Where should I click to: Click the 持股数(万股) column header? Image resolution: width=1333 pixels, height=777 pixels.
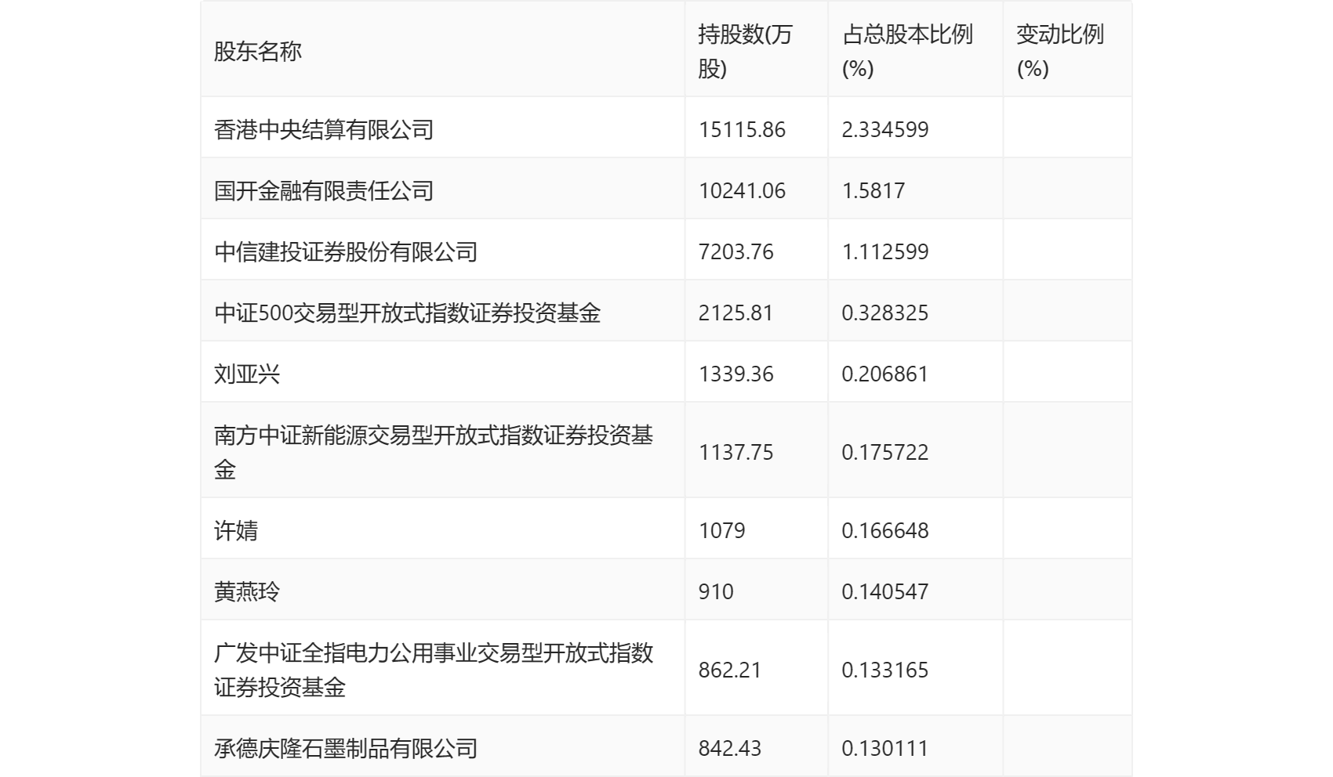pos(746,52)
